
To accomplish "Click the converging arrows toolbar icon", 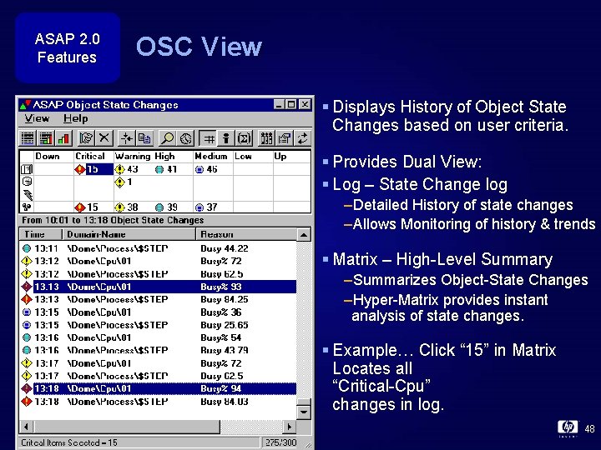I will click(x=126, y=138).
